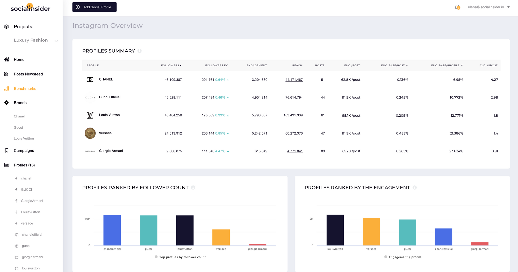Open the notifications bell icon
518x272 pixels.
coord(457,7)
